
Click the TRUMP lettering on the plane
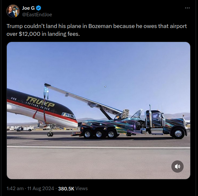pyautogui.click(x=40, y=102)
